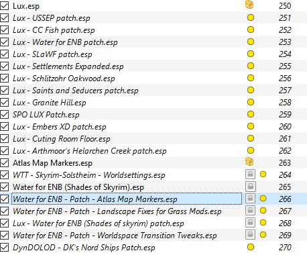
Task: Click the archive box icon for Lux.esp
Action: 249,5
